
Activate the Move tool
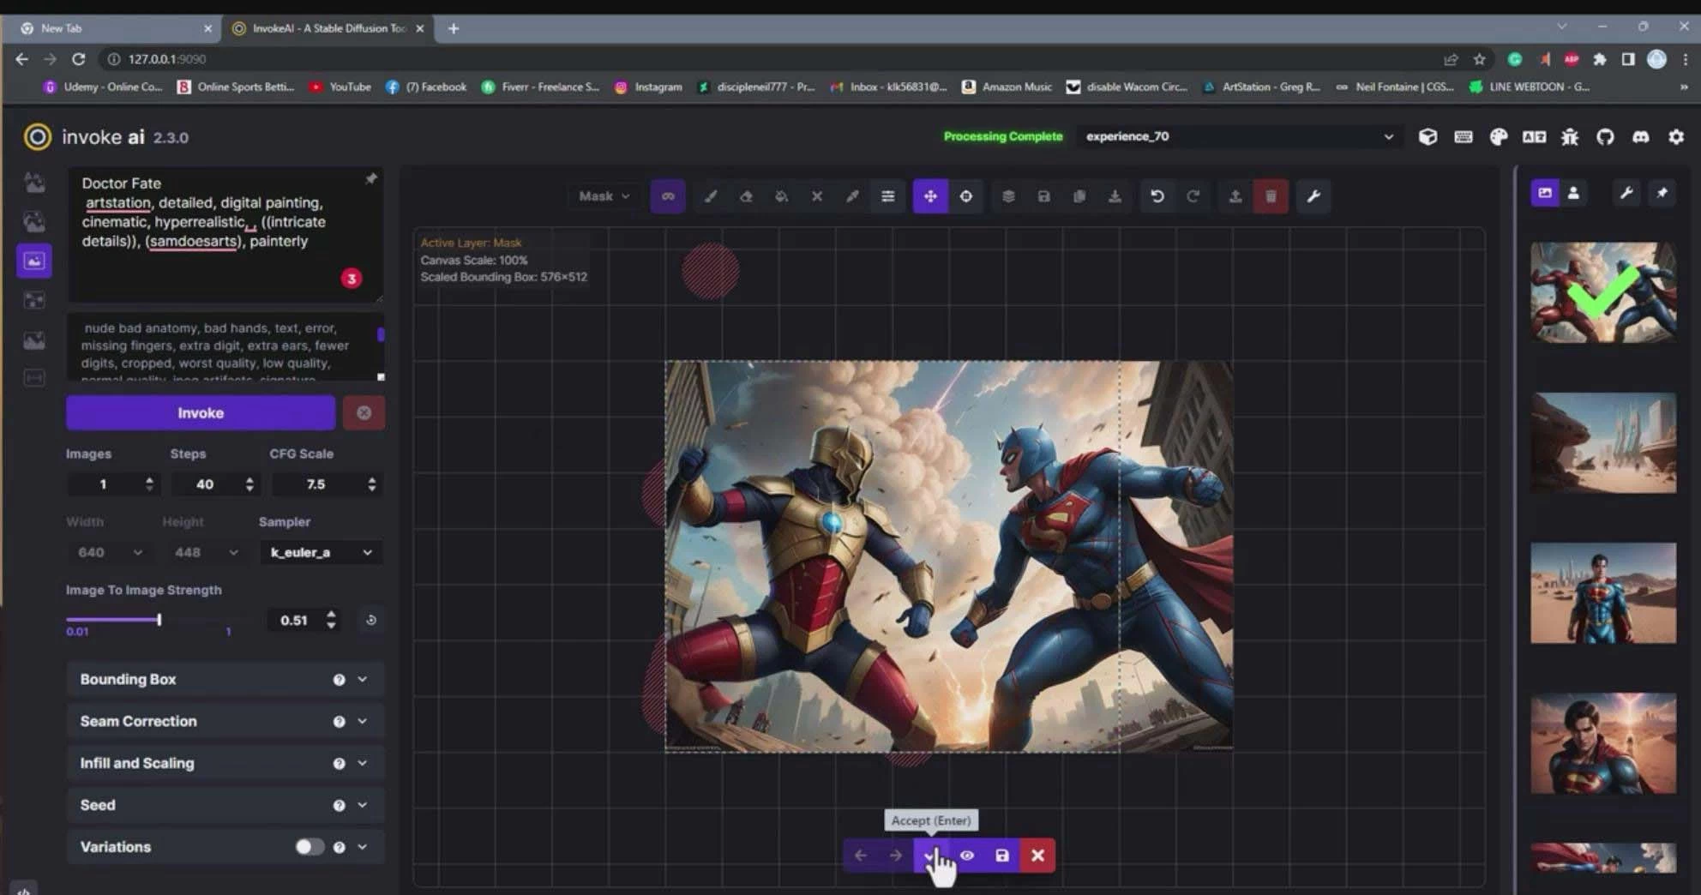coord(931,196)
